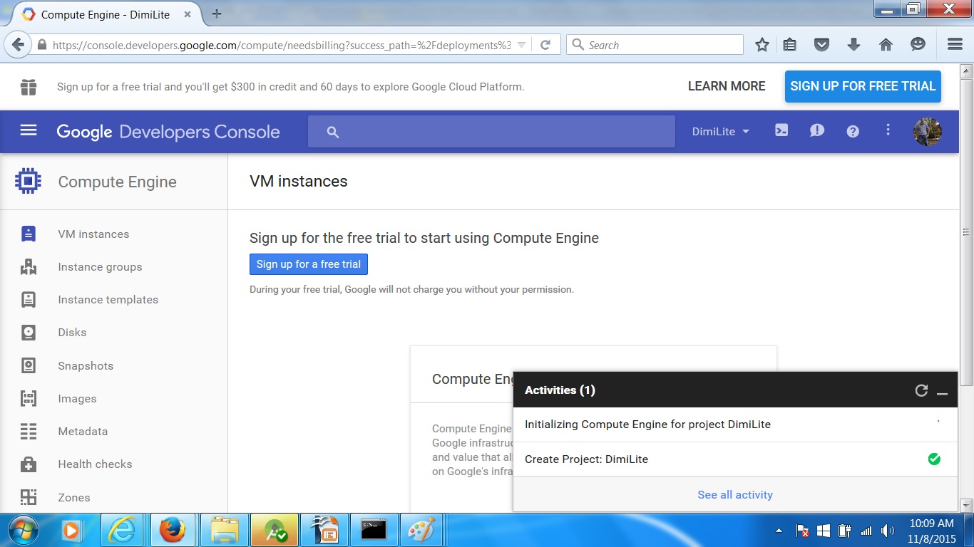The height and width of the screenshot is (547, 974).
Task: Click the See all activity link
Action: point(735,495)
